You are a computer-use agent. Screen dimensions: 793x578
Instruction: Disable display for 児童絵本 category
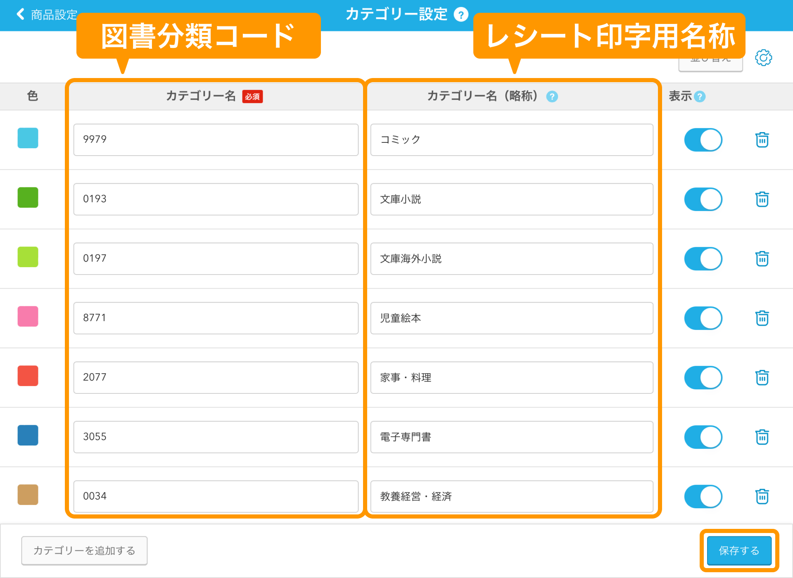[703, 318]
